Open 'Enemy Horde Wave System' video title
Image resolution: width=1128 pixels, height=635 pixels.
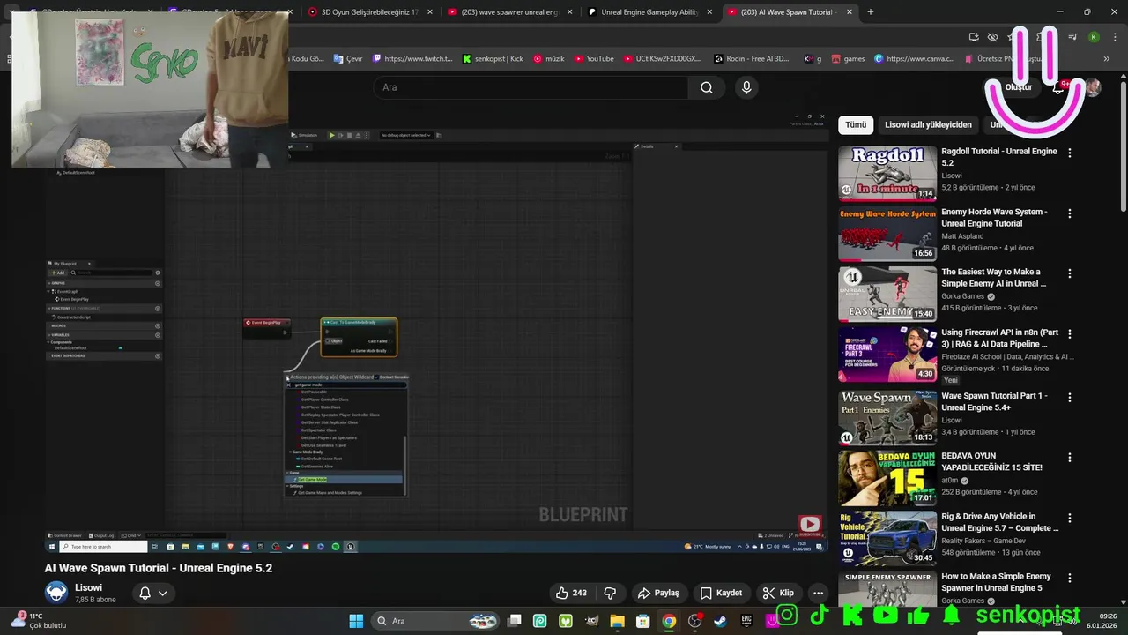click(x=994, y=218)
